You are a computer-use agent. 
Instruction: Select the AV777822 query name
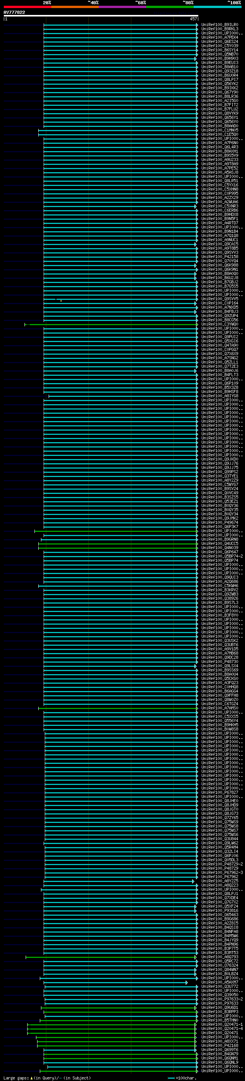click(x=14, y=12)
